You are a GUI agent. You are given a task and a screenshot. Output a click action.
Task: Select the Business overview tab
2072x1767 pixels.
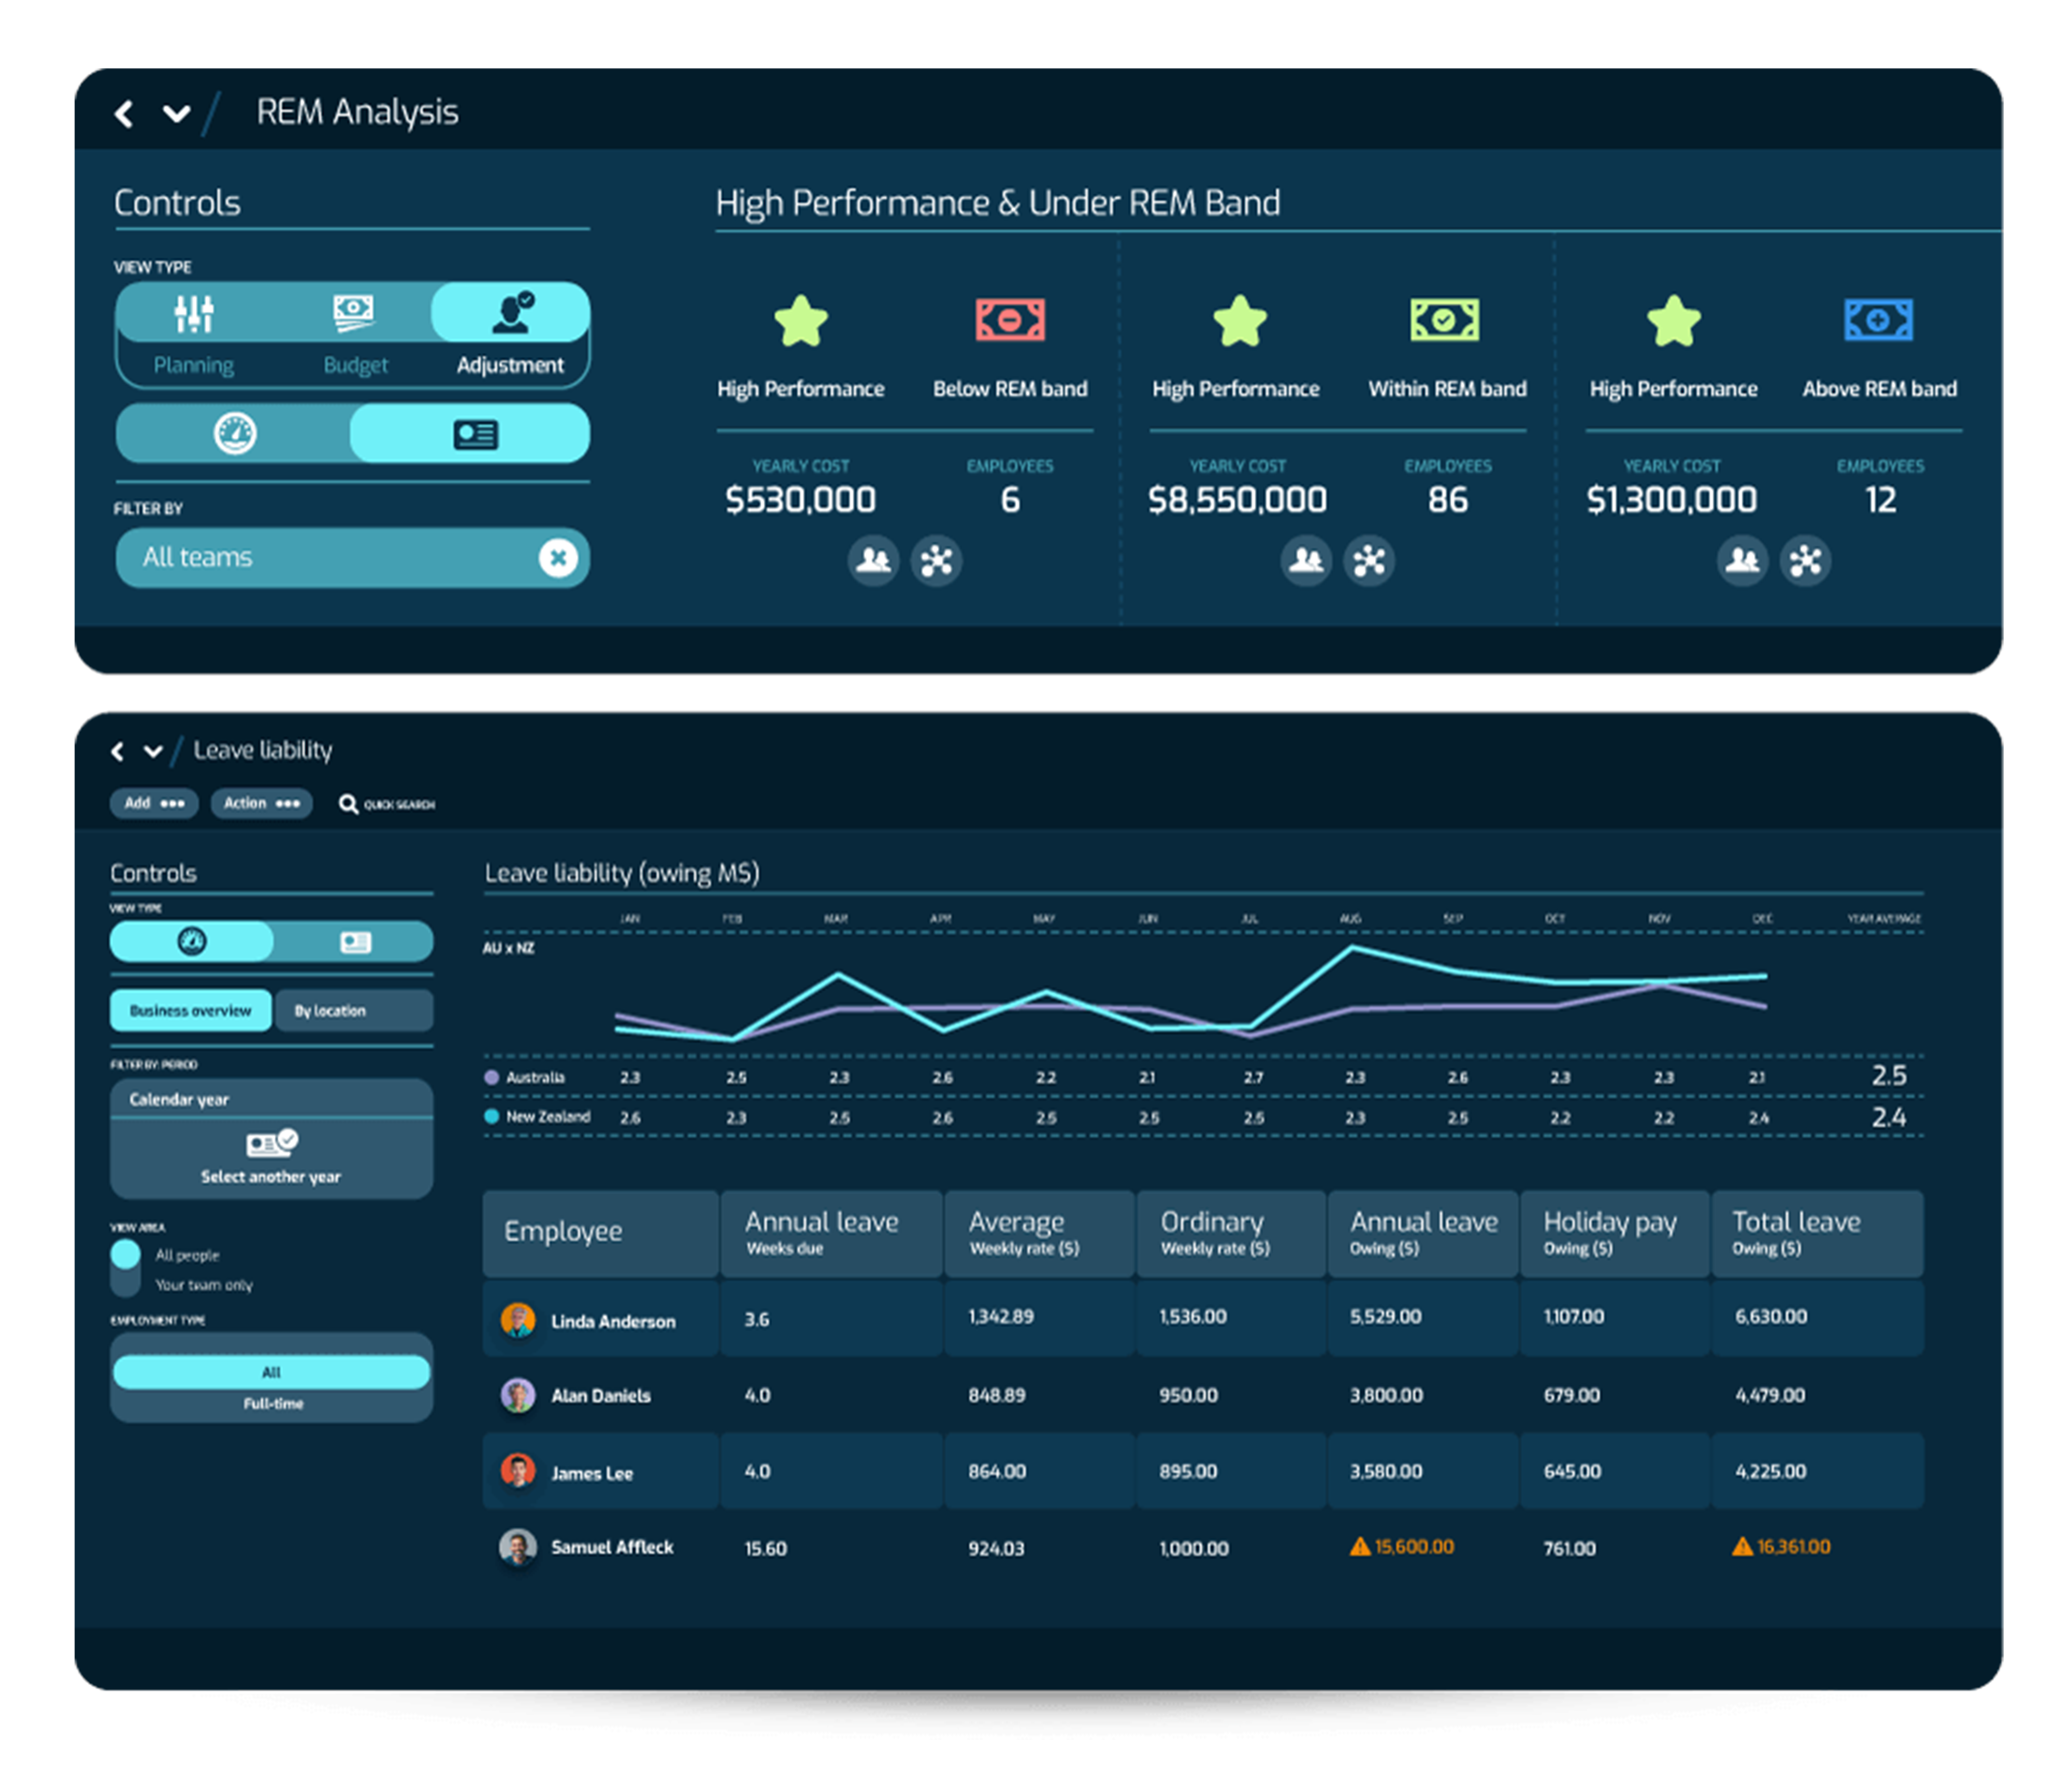(190, 1011)
